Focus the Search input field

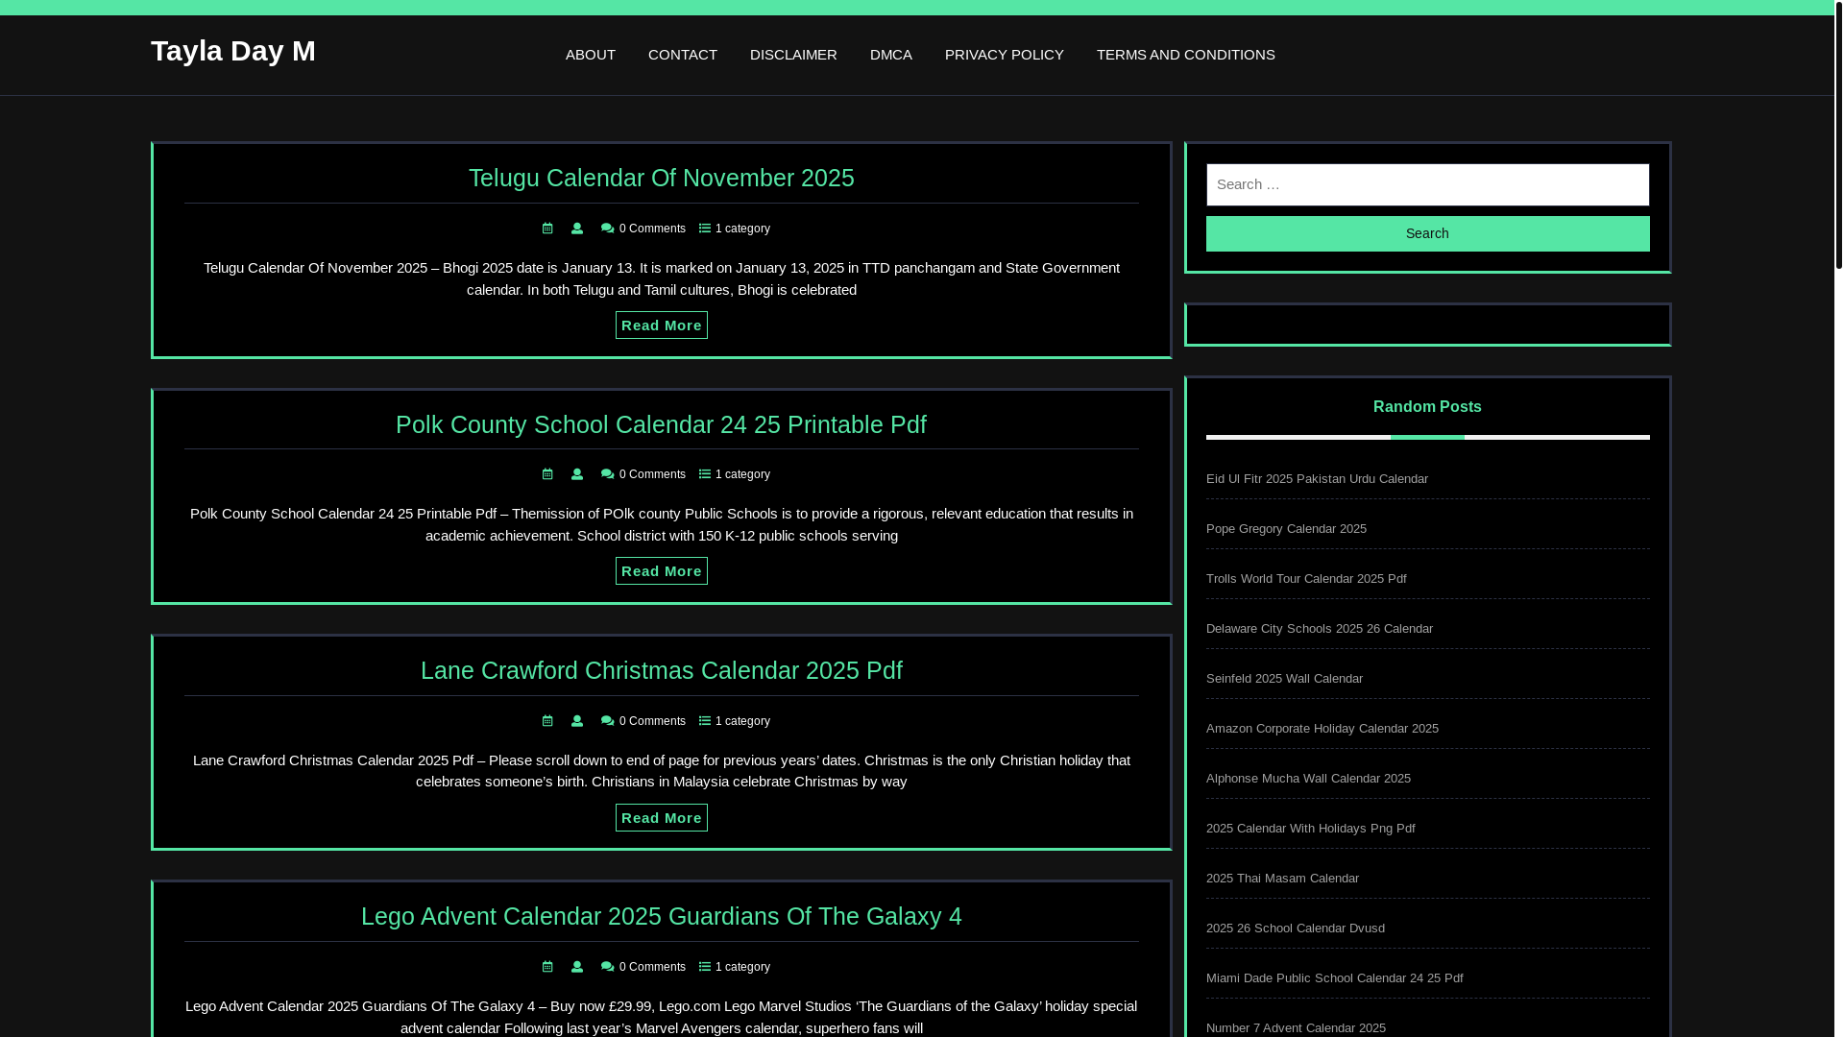click(1428, 184)
